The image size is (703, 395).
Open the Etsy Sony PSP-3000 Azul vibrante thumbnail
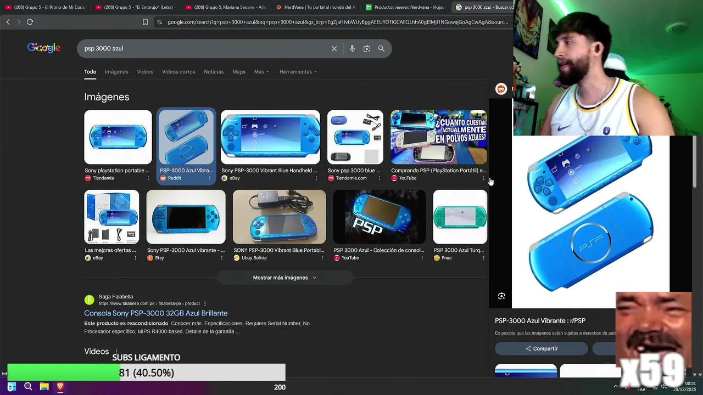coord(186,217)
